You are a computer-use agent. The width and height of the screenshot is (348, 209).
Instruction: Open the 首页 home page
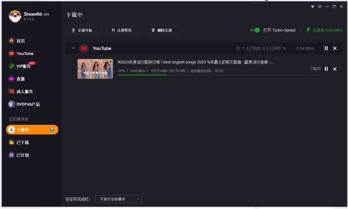pos(17,41)
